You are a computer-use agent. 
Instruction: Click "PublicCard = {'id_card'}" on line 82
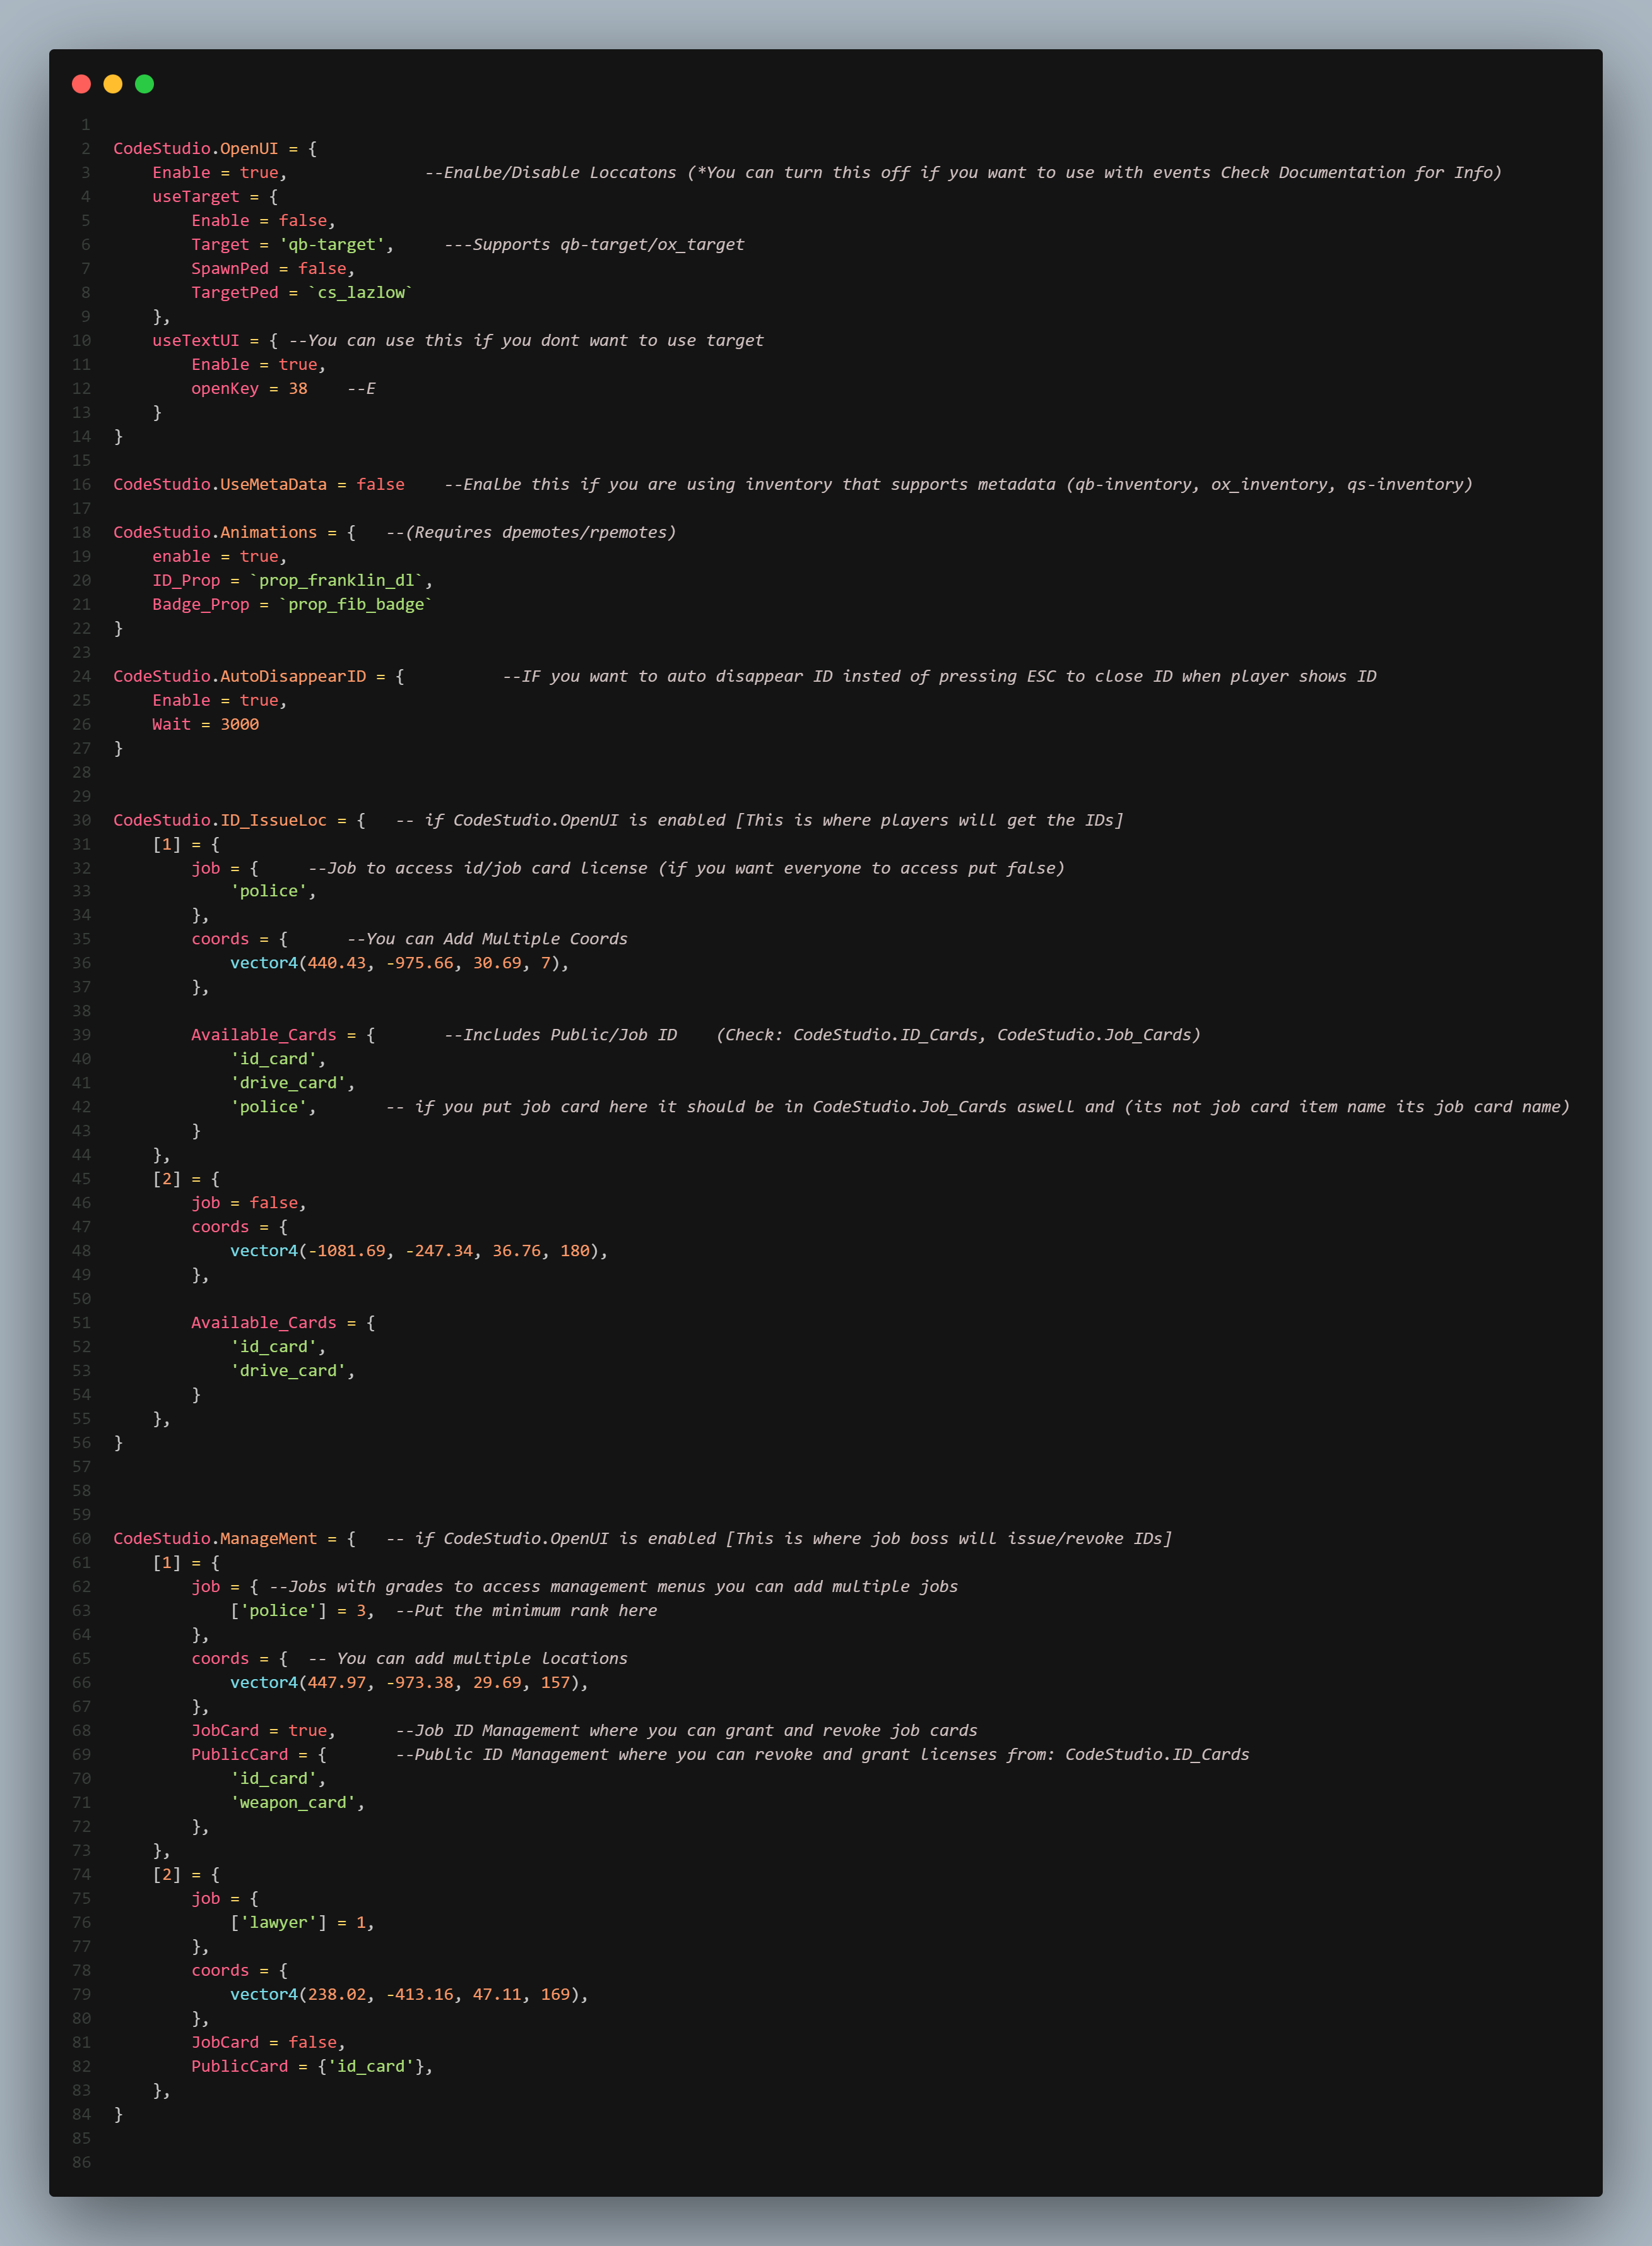coord(307,2068)
